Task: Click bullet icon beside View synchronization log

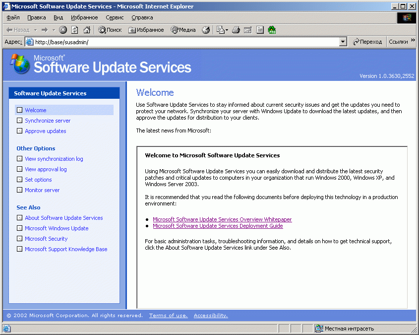Action: (x=19, y=158)
